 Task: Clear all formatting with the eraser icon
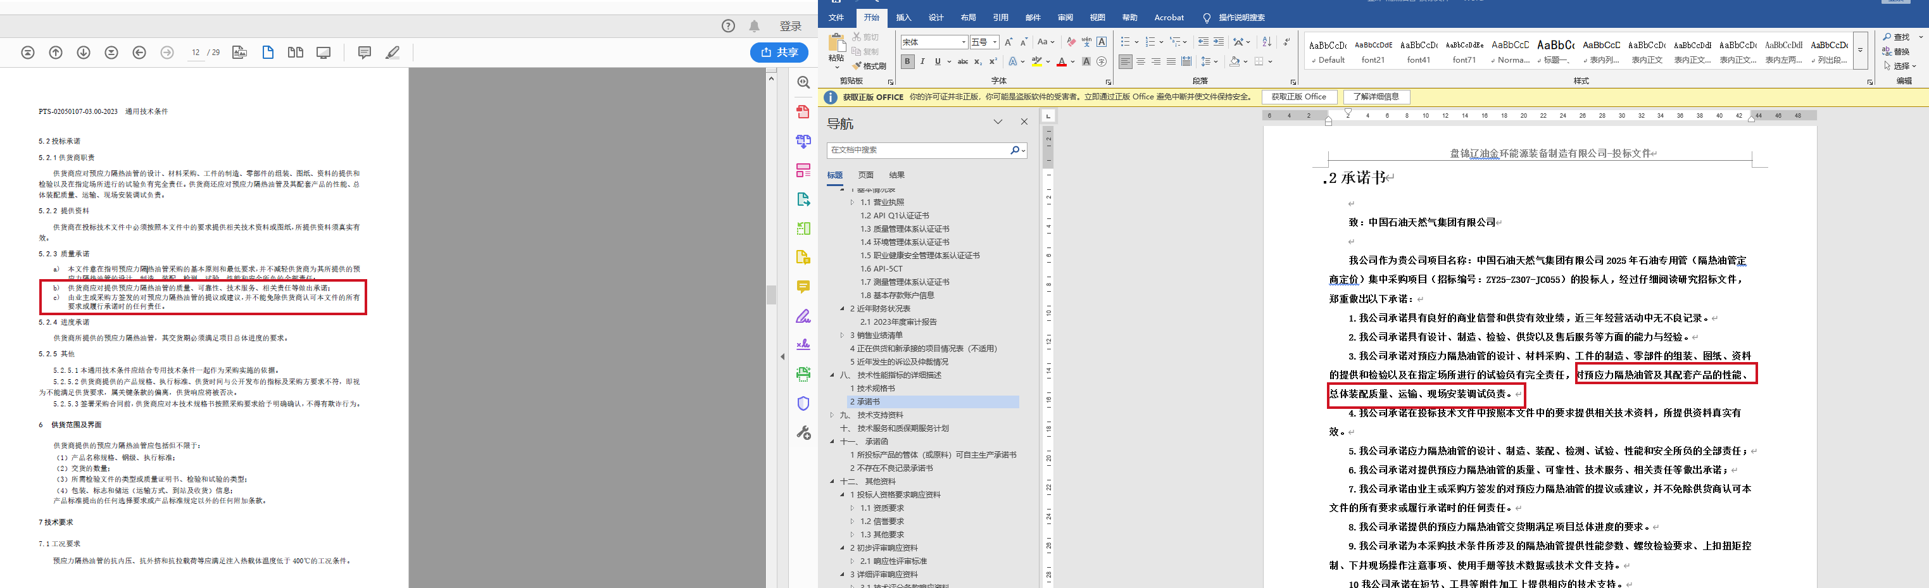pos(1071,42)
